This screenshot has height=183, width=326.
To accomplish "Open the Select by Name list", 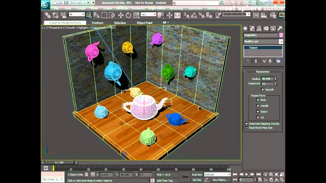I will (97, 15).
